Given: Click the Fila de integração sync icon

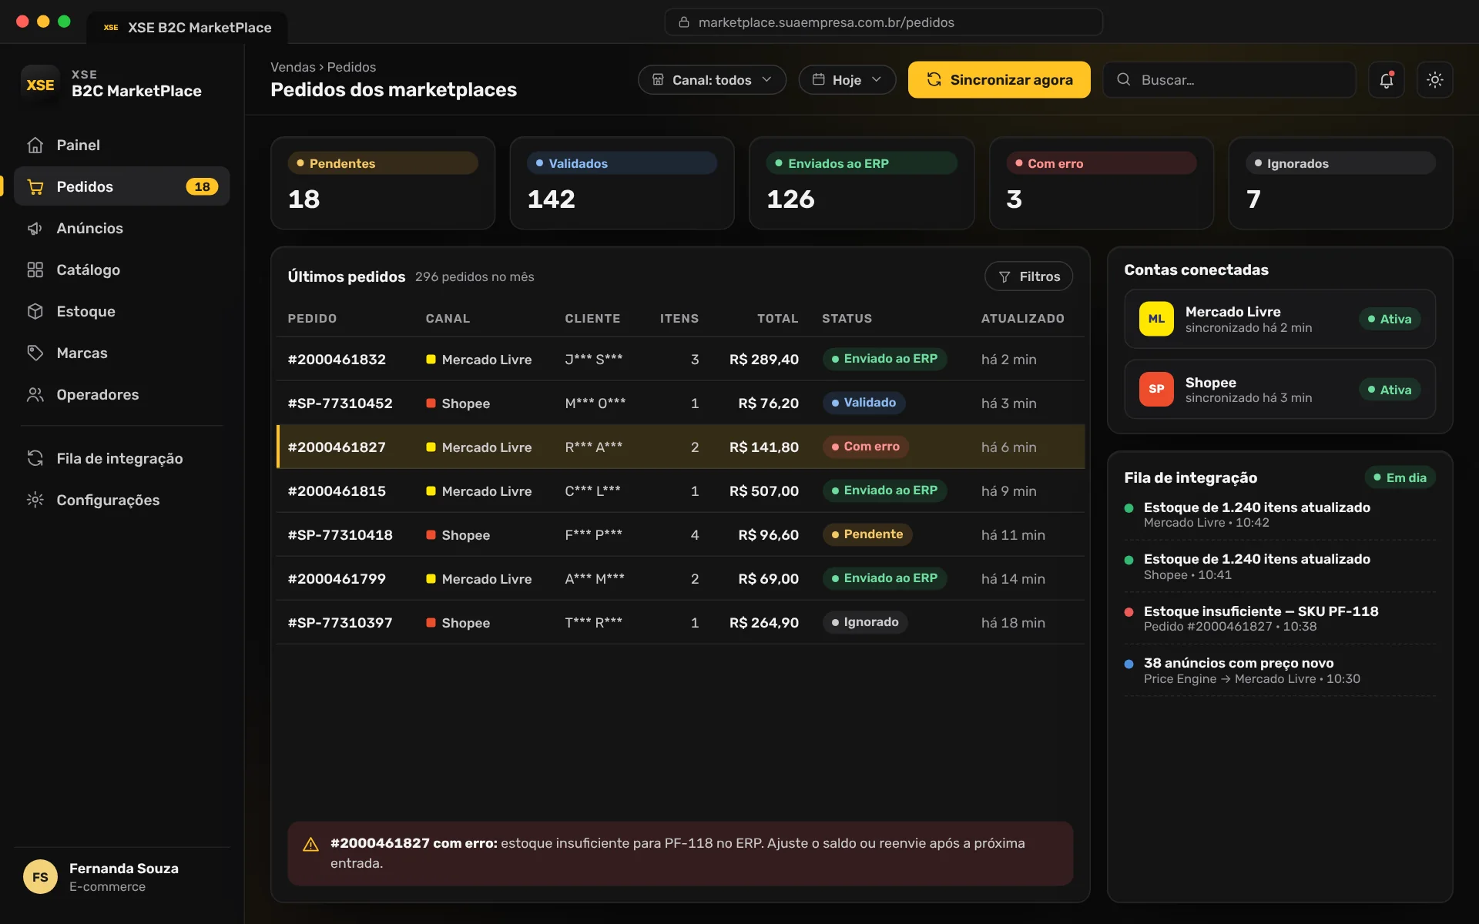Looking at the screenshot, I should [35, 458].
